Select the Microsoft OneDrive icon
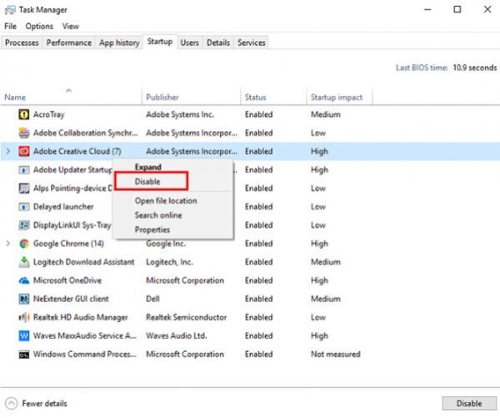This screenshot has width=500, height=418. (25, 280)
